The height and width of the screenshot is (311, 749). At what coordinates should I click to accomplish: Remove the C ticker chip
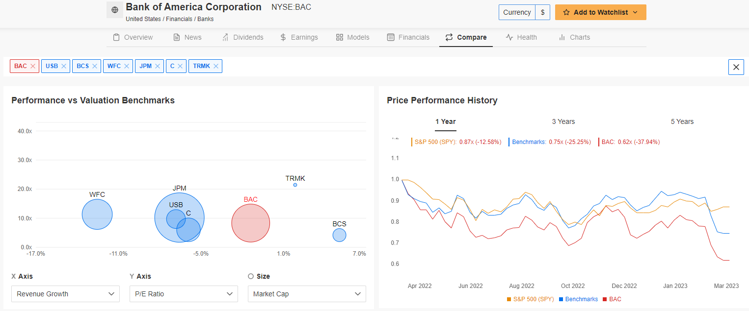[180, 66]
